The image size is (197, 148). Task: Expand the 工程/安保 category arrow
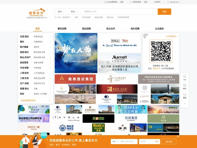(50, 78)
